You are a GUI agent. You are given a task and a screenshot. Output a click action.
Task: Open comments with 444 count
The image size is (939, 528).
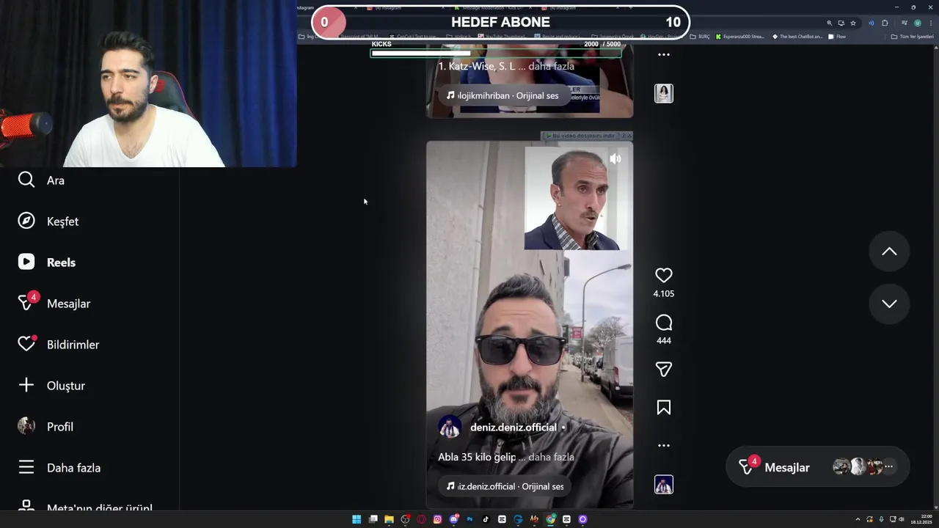(x=663, y=323)
